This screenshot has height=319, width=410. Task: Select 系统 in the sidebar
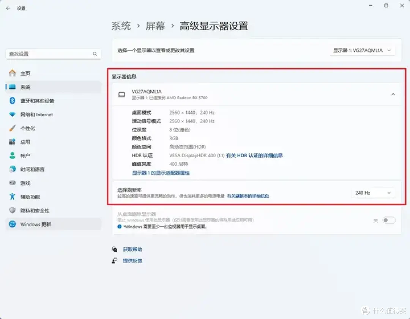tap(54, 87)
